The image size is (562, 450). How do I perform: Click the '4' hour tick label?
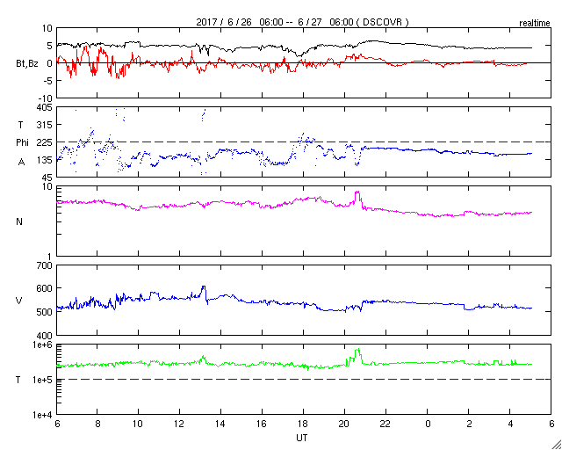[x=509, y=424]
